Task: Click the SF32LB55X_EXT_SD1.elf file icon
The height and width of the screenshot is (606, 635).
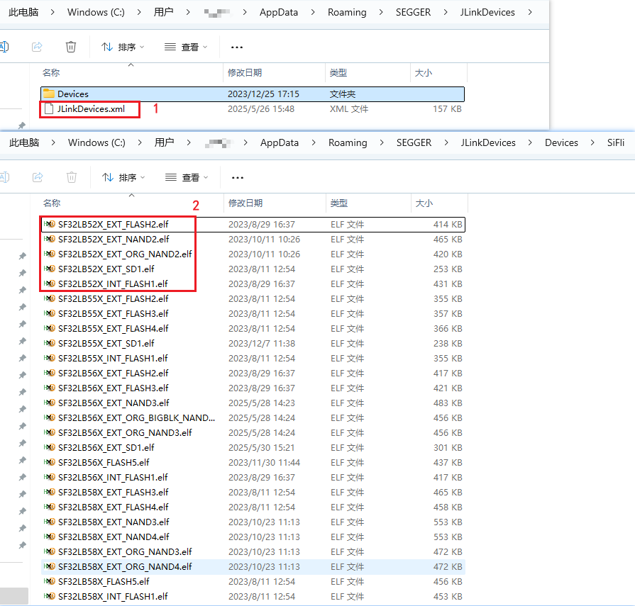Action: point(50,343)
